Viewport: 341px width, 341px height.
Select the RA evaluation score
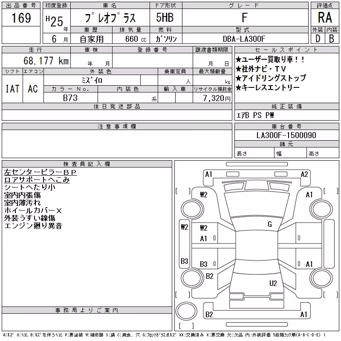click(x=325, y=17)
